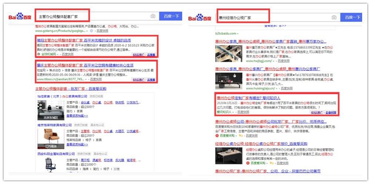The height and width of the screenshot is (184, 371).
Task: Click dark office thumbnail in 惠兴办公家具厂 result
Action: pos(229,81)
